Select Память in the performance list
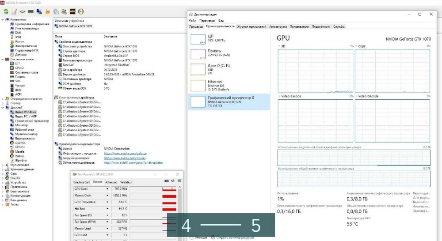Screen dimensions: 442x241 point(214,53)
